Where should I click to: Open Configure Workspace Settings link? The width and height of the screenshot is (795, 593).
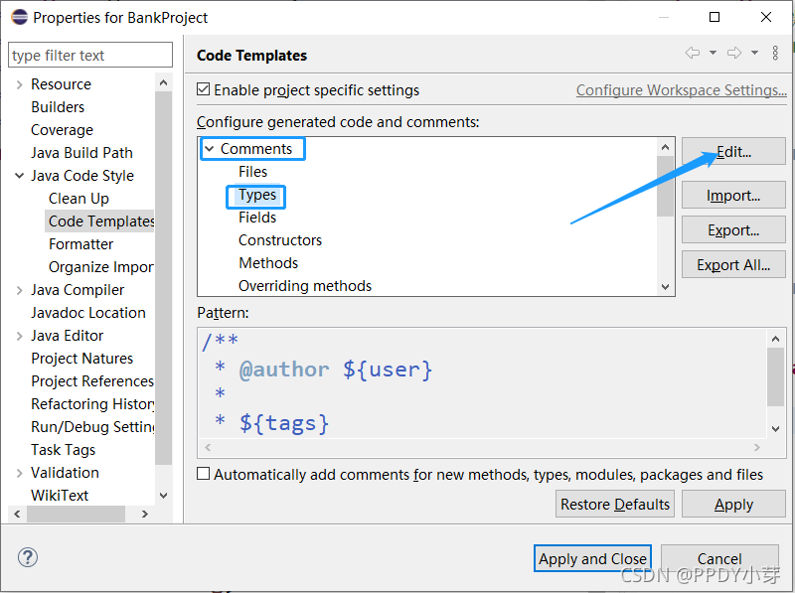[681, 90]
